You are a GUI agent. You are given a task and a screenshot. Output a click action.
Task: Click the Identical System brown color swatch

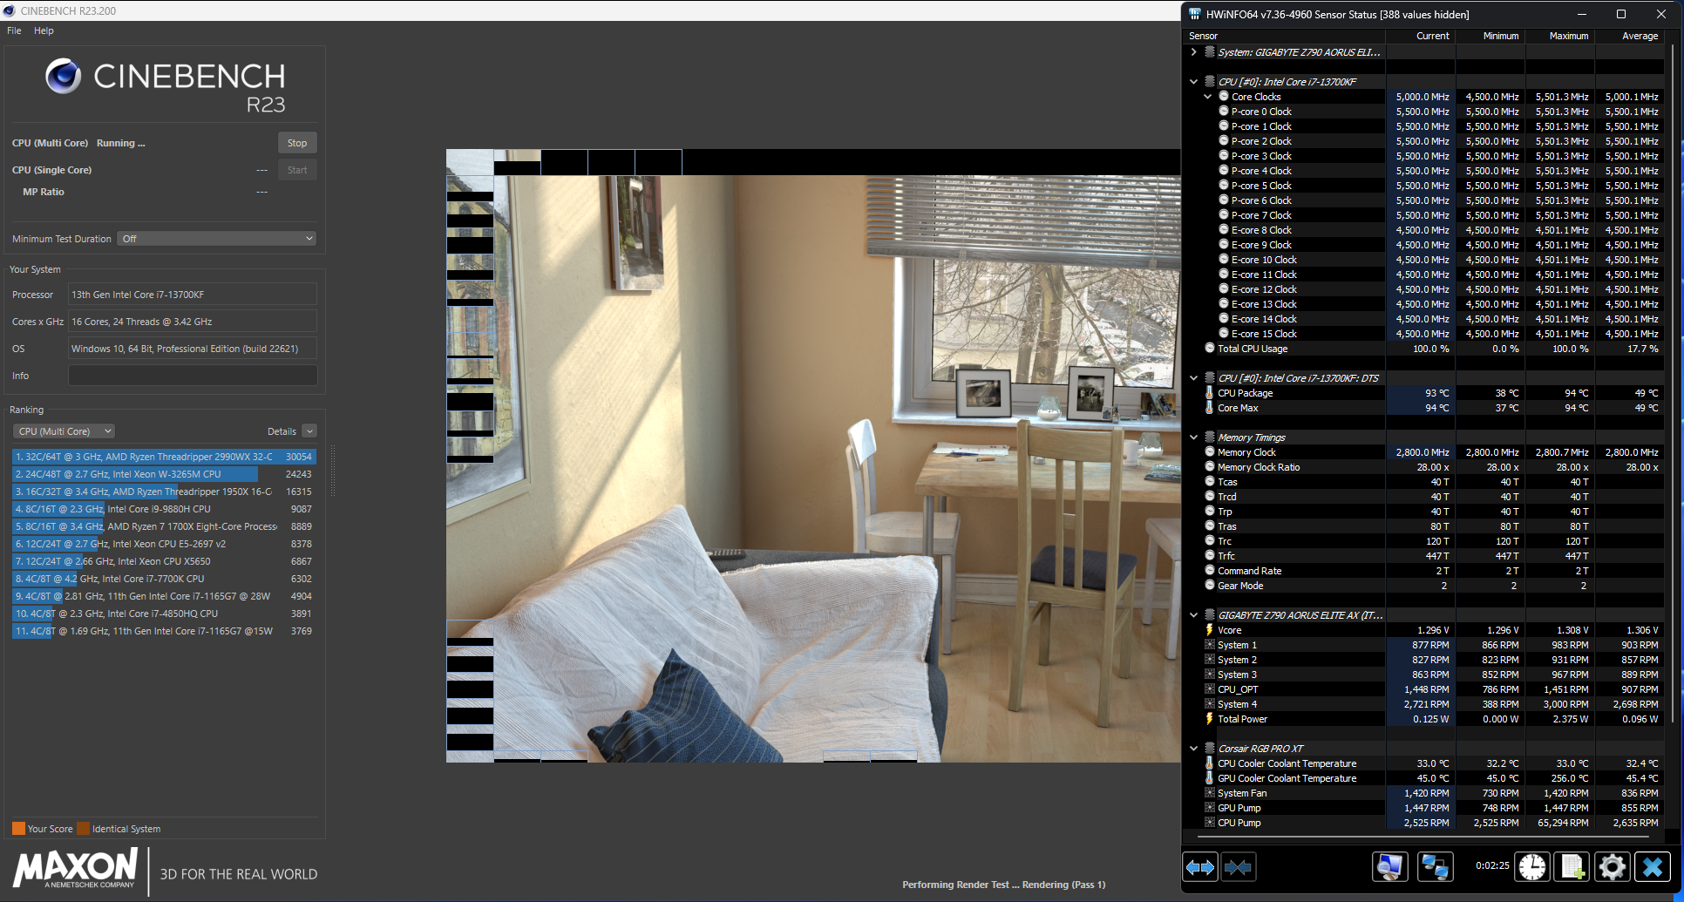[x=83, y=829]
